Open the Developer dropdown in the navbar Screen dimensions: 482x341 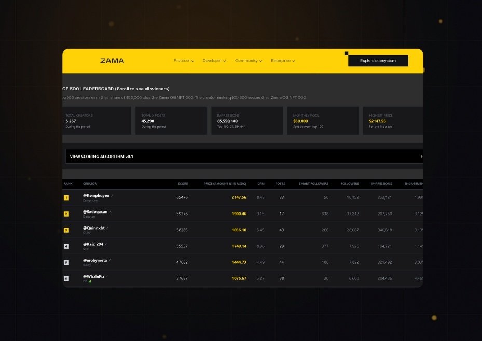click(214, 61)
